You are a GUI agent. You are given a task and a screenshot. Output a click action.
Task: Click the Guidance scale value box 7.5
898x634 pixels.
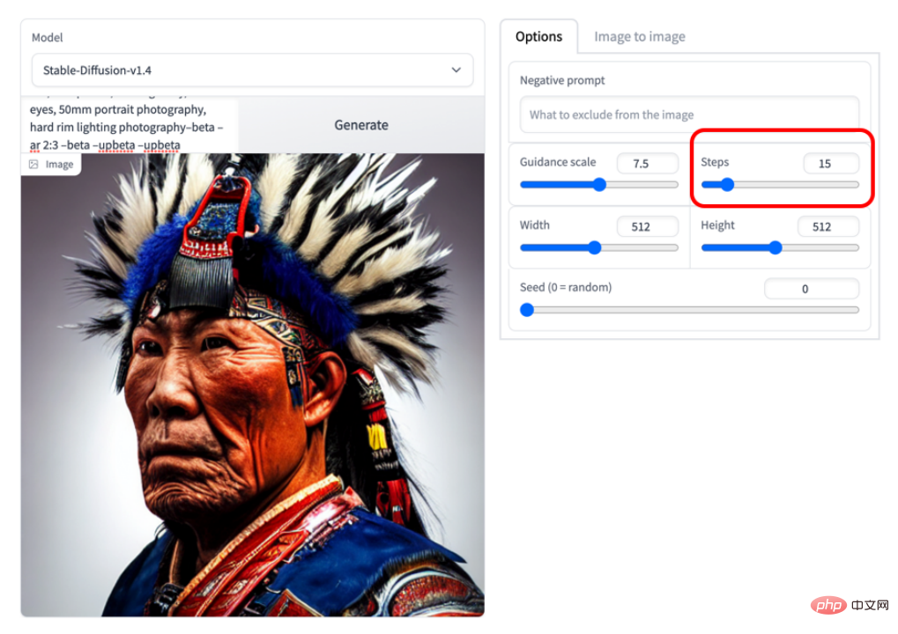[x=647, y=164]
